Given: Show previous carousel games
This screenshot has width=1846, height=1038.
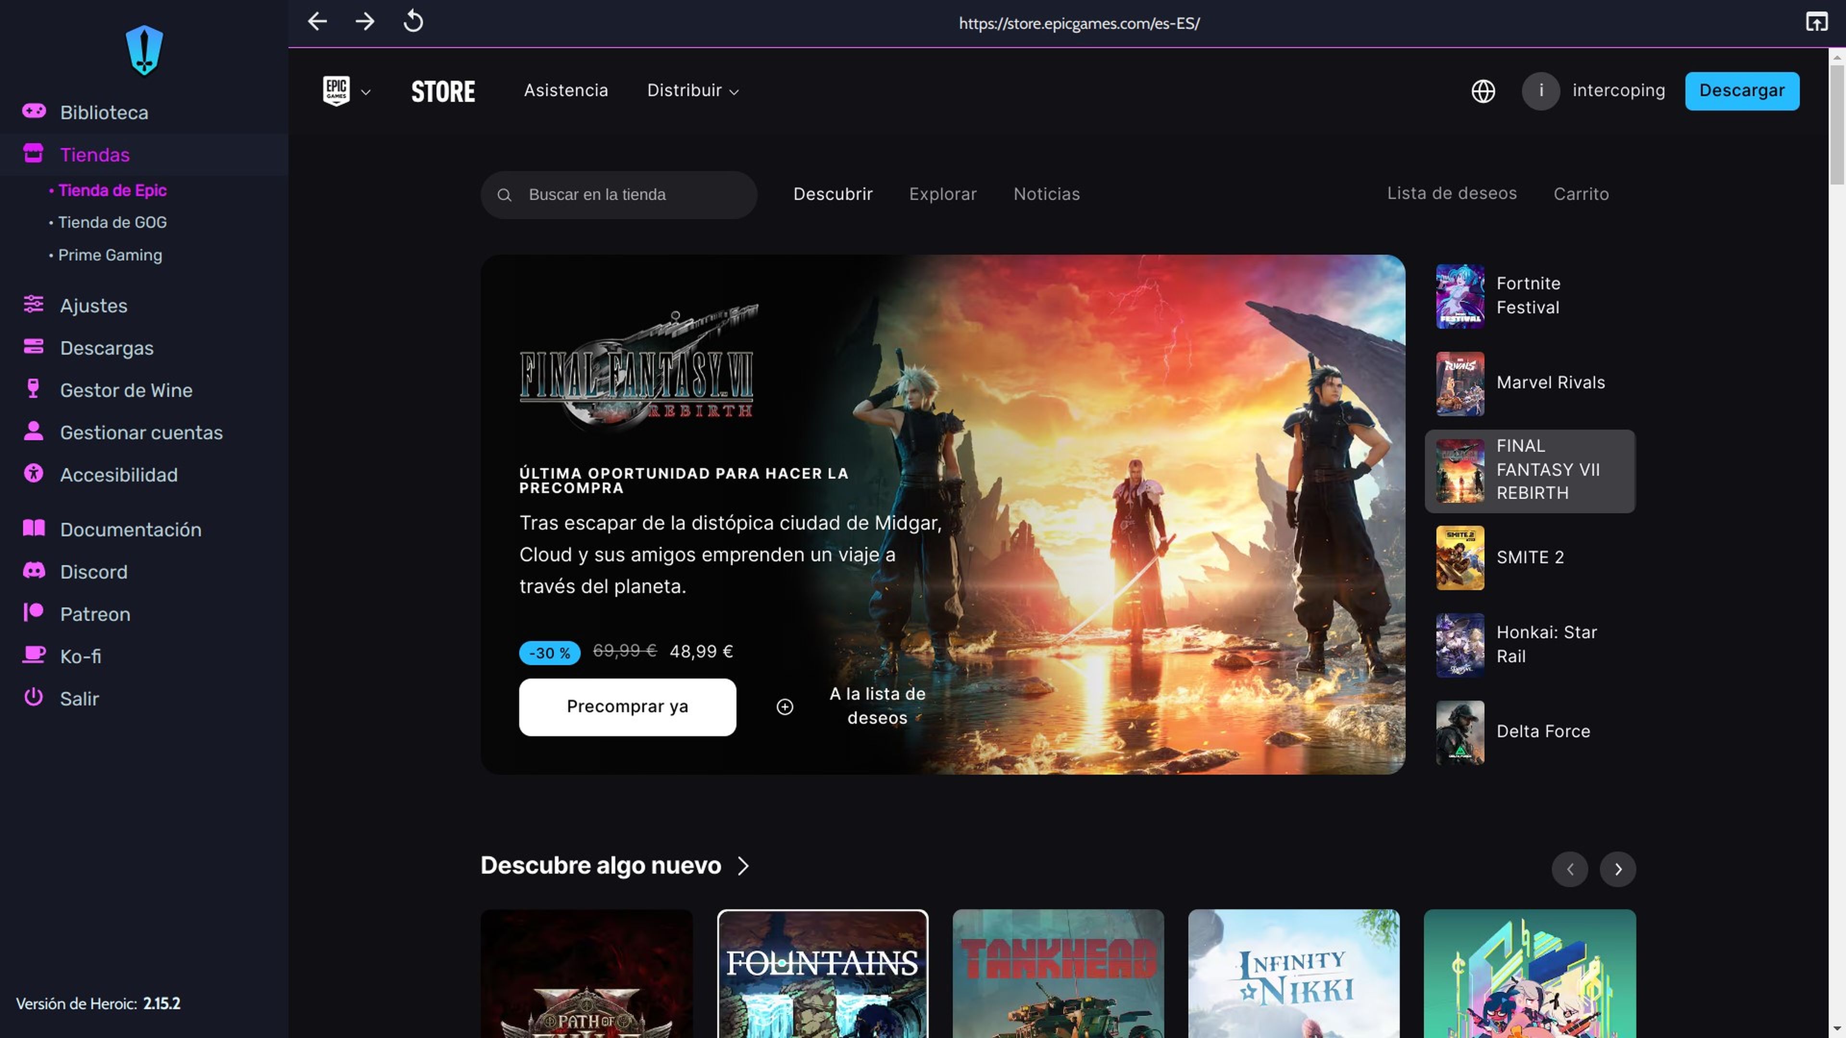Looking at the screenshot, I should pos(1570,869).
